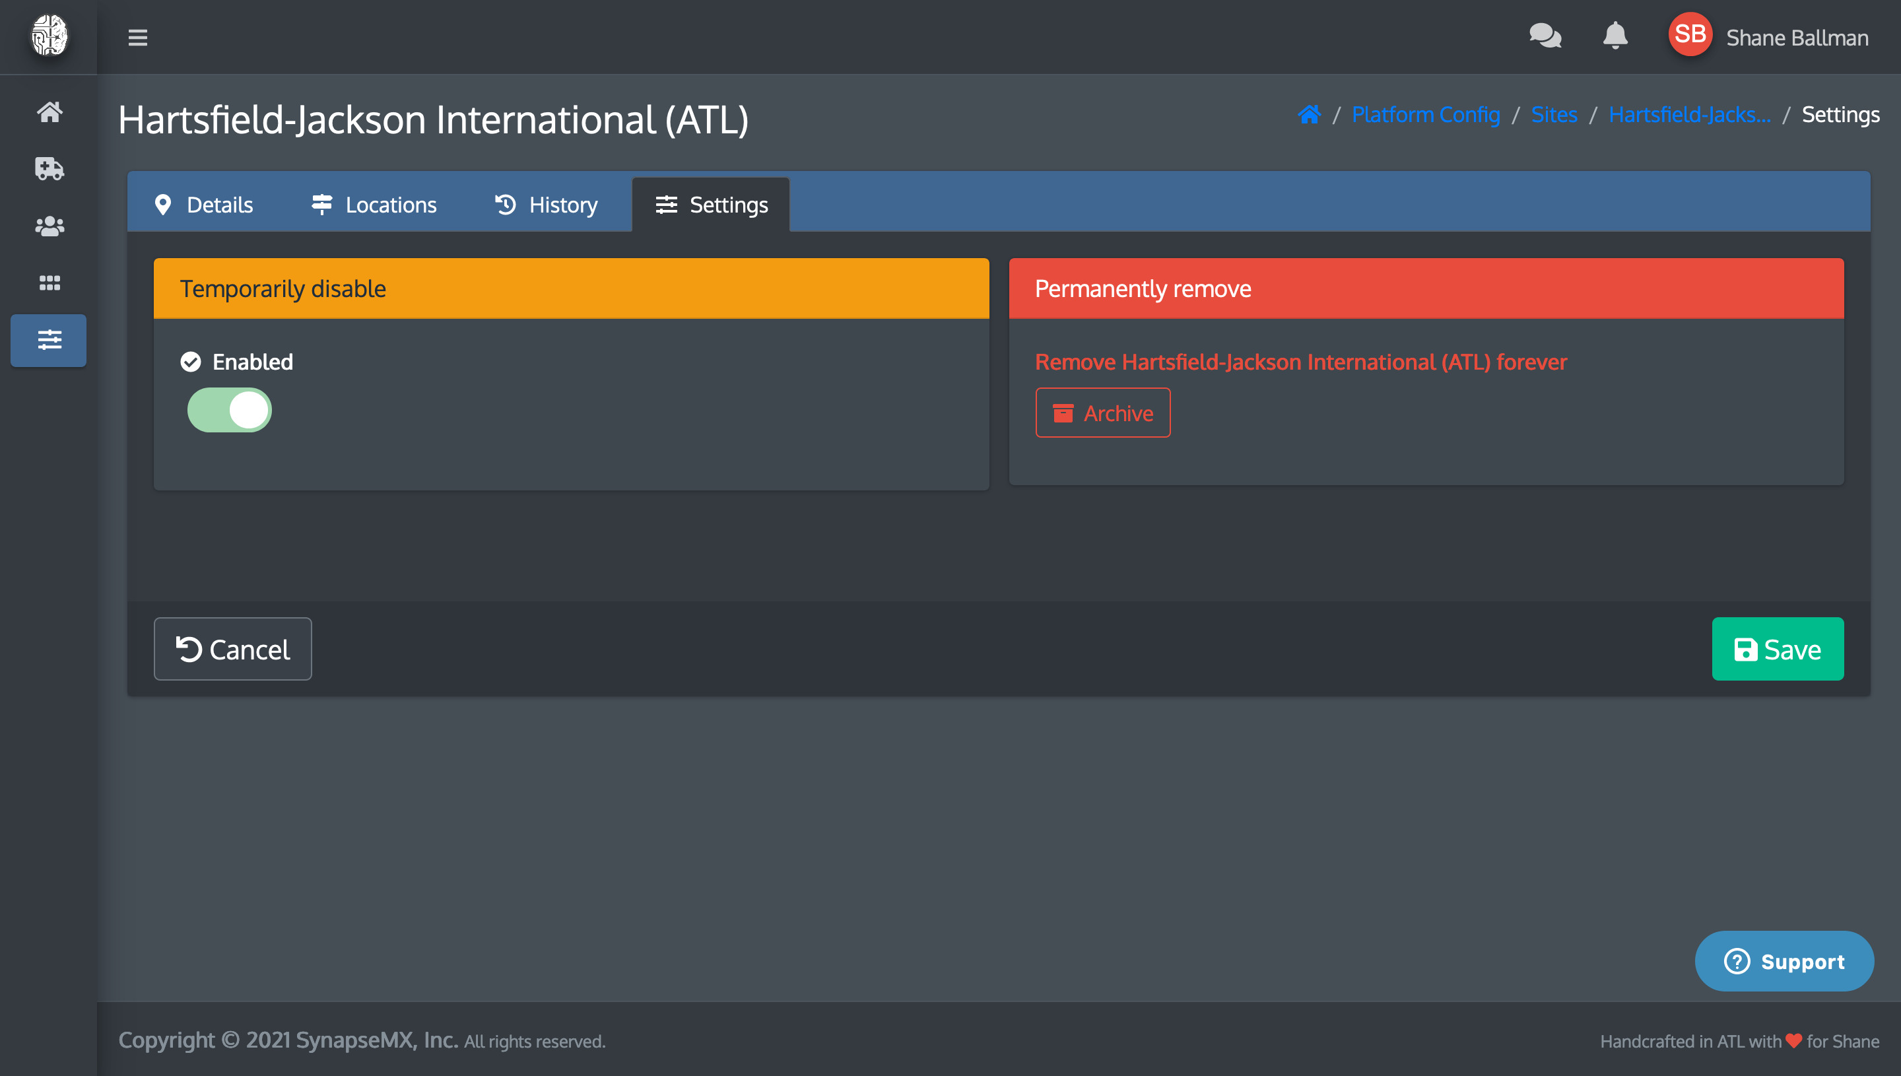Click the Cancel button
The image size is (1901, 1076).
tap(233, 649)
